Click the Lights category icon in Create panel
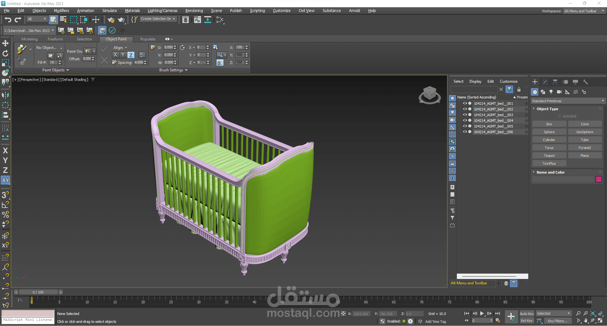Screen dimensions: 607x326 coord(551,92)
